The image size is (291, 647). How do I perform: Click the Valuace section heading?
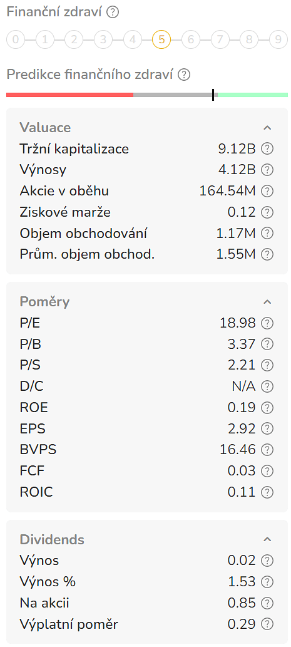coord(45,128)
